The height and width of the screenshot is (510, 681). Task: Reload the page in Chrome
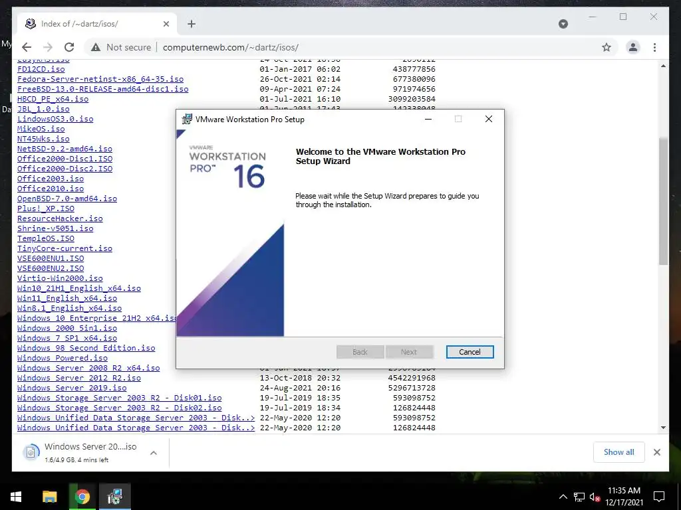coord(69,47)
